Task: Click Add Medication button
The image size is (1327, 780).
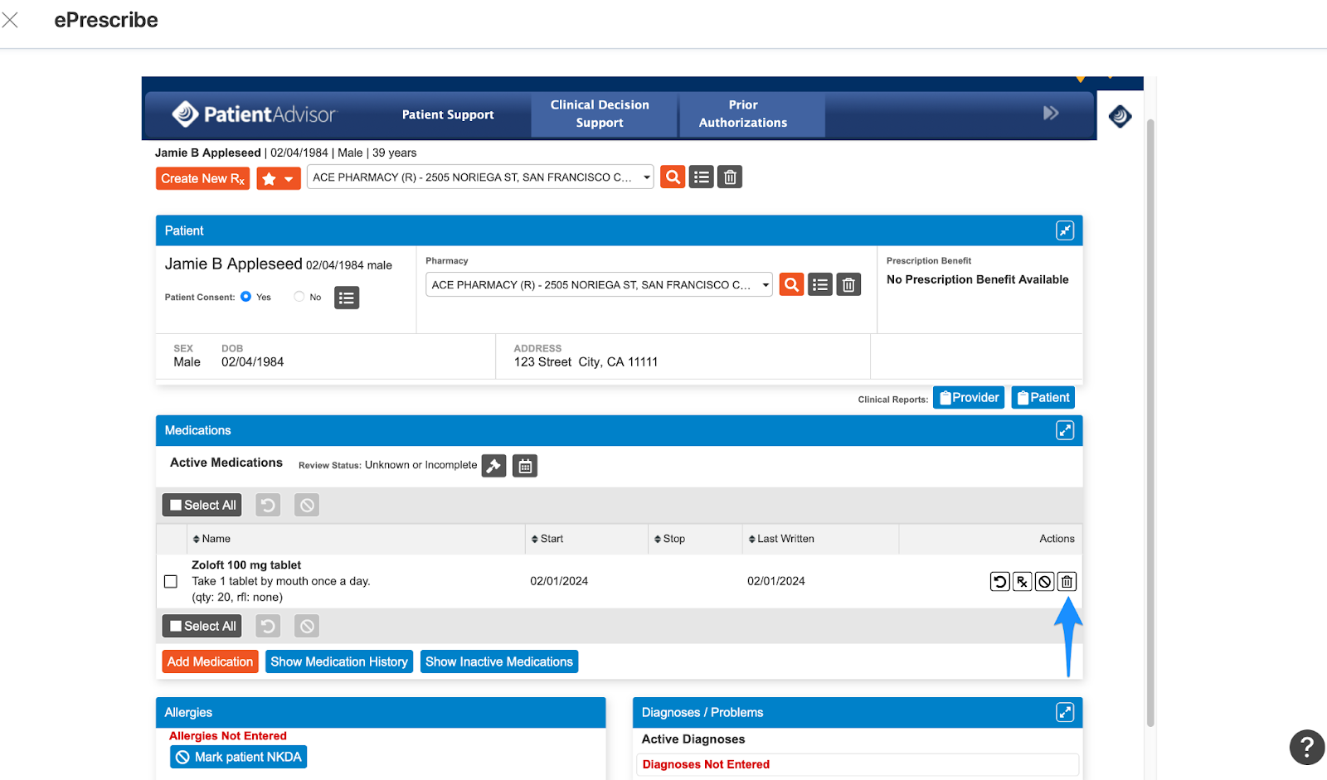Action: click(x=210, y=661)
